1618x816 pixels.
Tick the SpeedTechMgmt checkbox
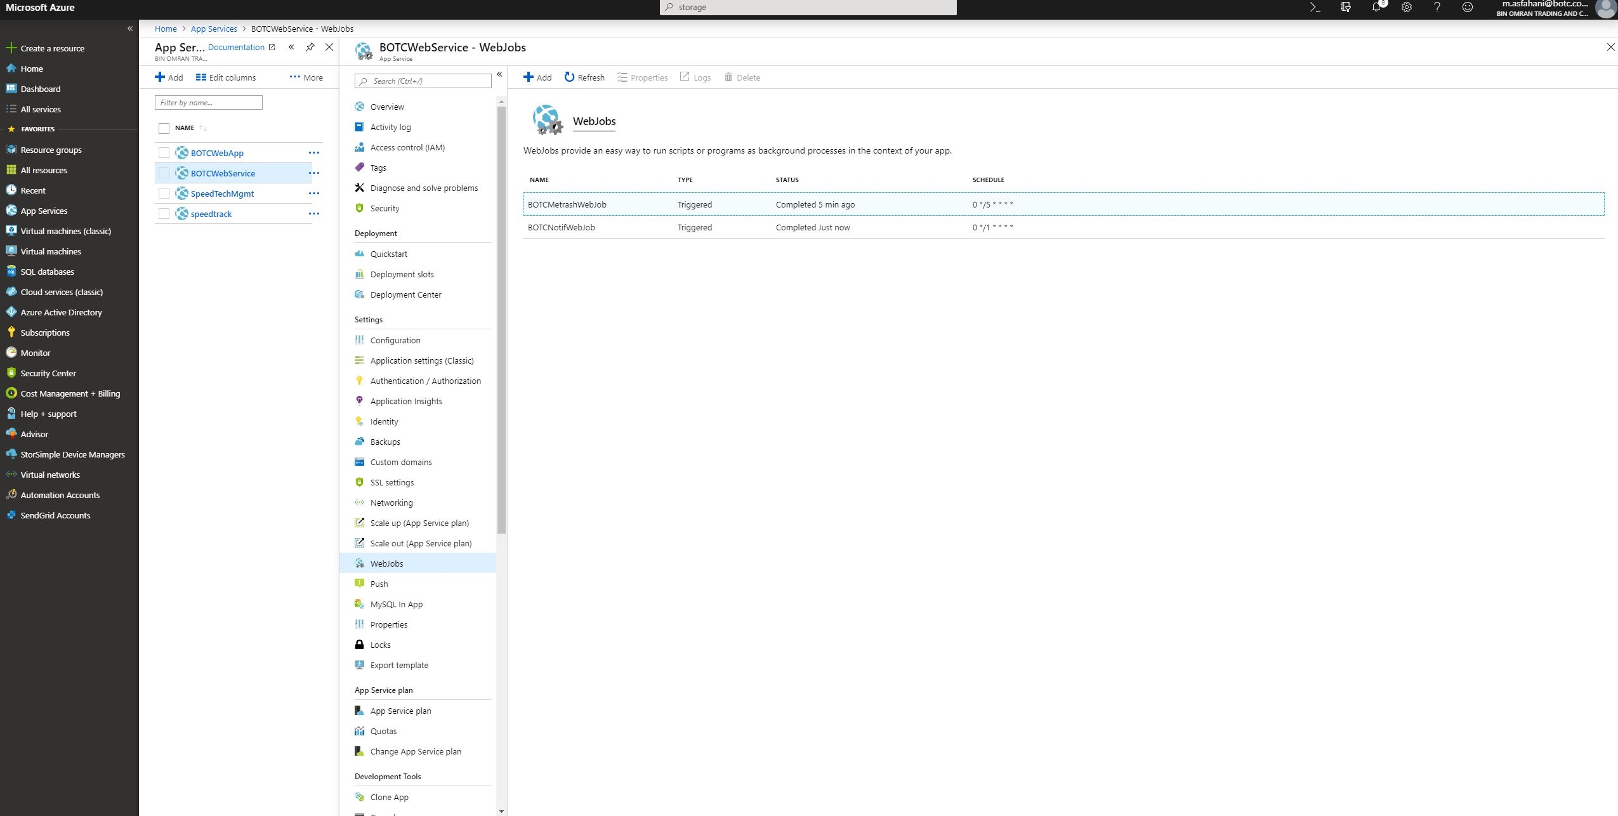[x=164, y=194]
